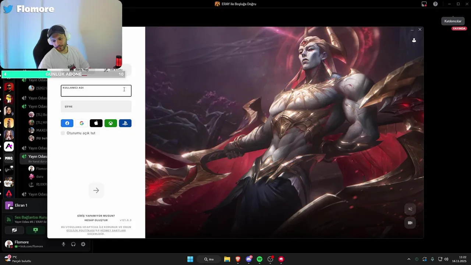This screenshot has width=471, height=265.
Task: Open Brave browser from taskbar
Action: click(x=238, y=259)
